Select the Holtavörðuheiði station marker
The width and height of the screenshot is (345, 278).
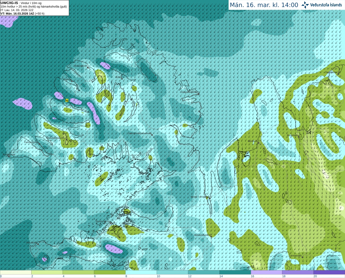211,236
